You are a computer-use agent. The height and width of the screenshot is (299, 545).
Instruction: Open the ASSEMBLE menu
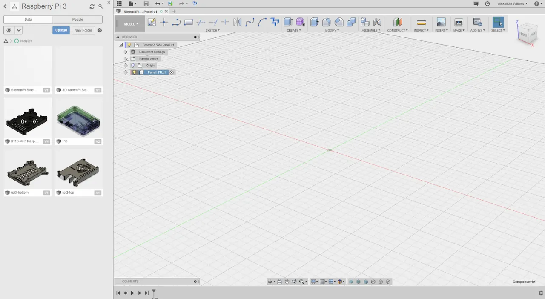tap(371, 30)
